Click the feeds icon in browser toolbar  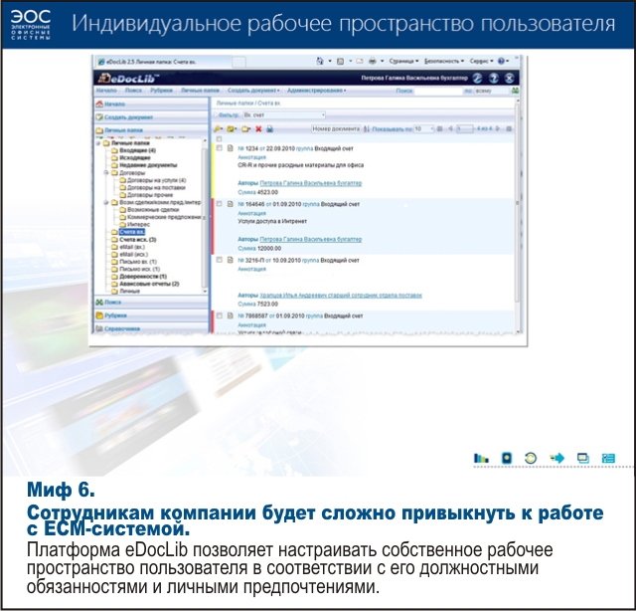coord(340,62)
